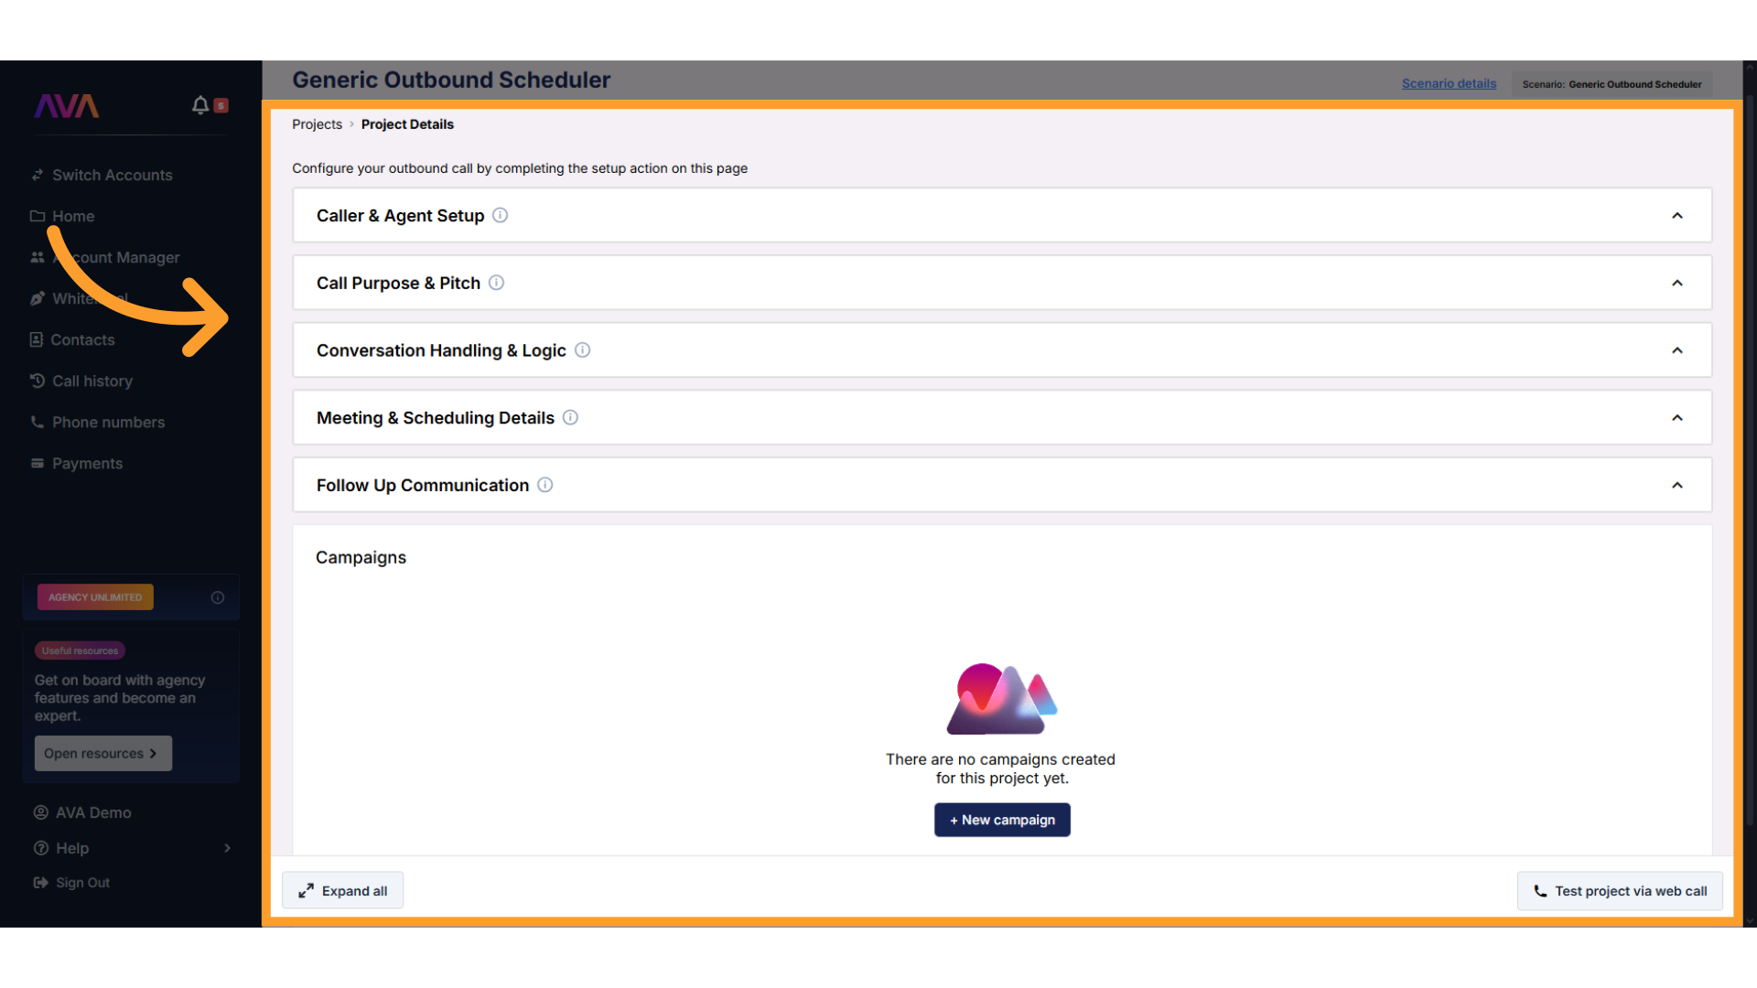Click the no-campaigns mountain illustration
The height and width of the screenshot is (988, 1757).
[1002, 699]
